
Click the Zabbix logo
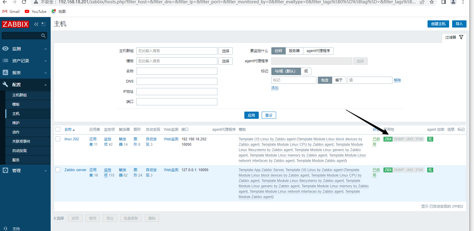[15, 24]
